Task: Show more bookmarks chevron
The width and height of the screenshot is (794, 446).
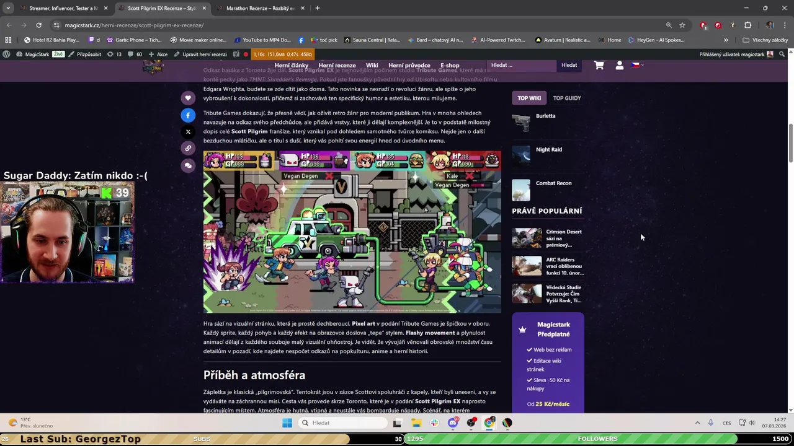Action: point(726,40)
